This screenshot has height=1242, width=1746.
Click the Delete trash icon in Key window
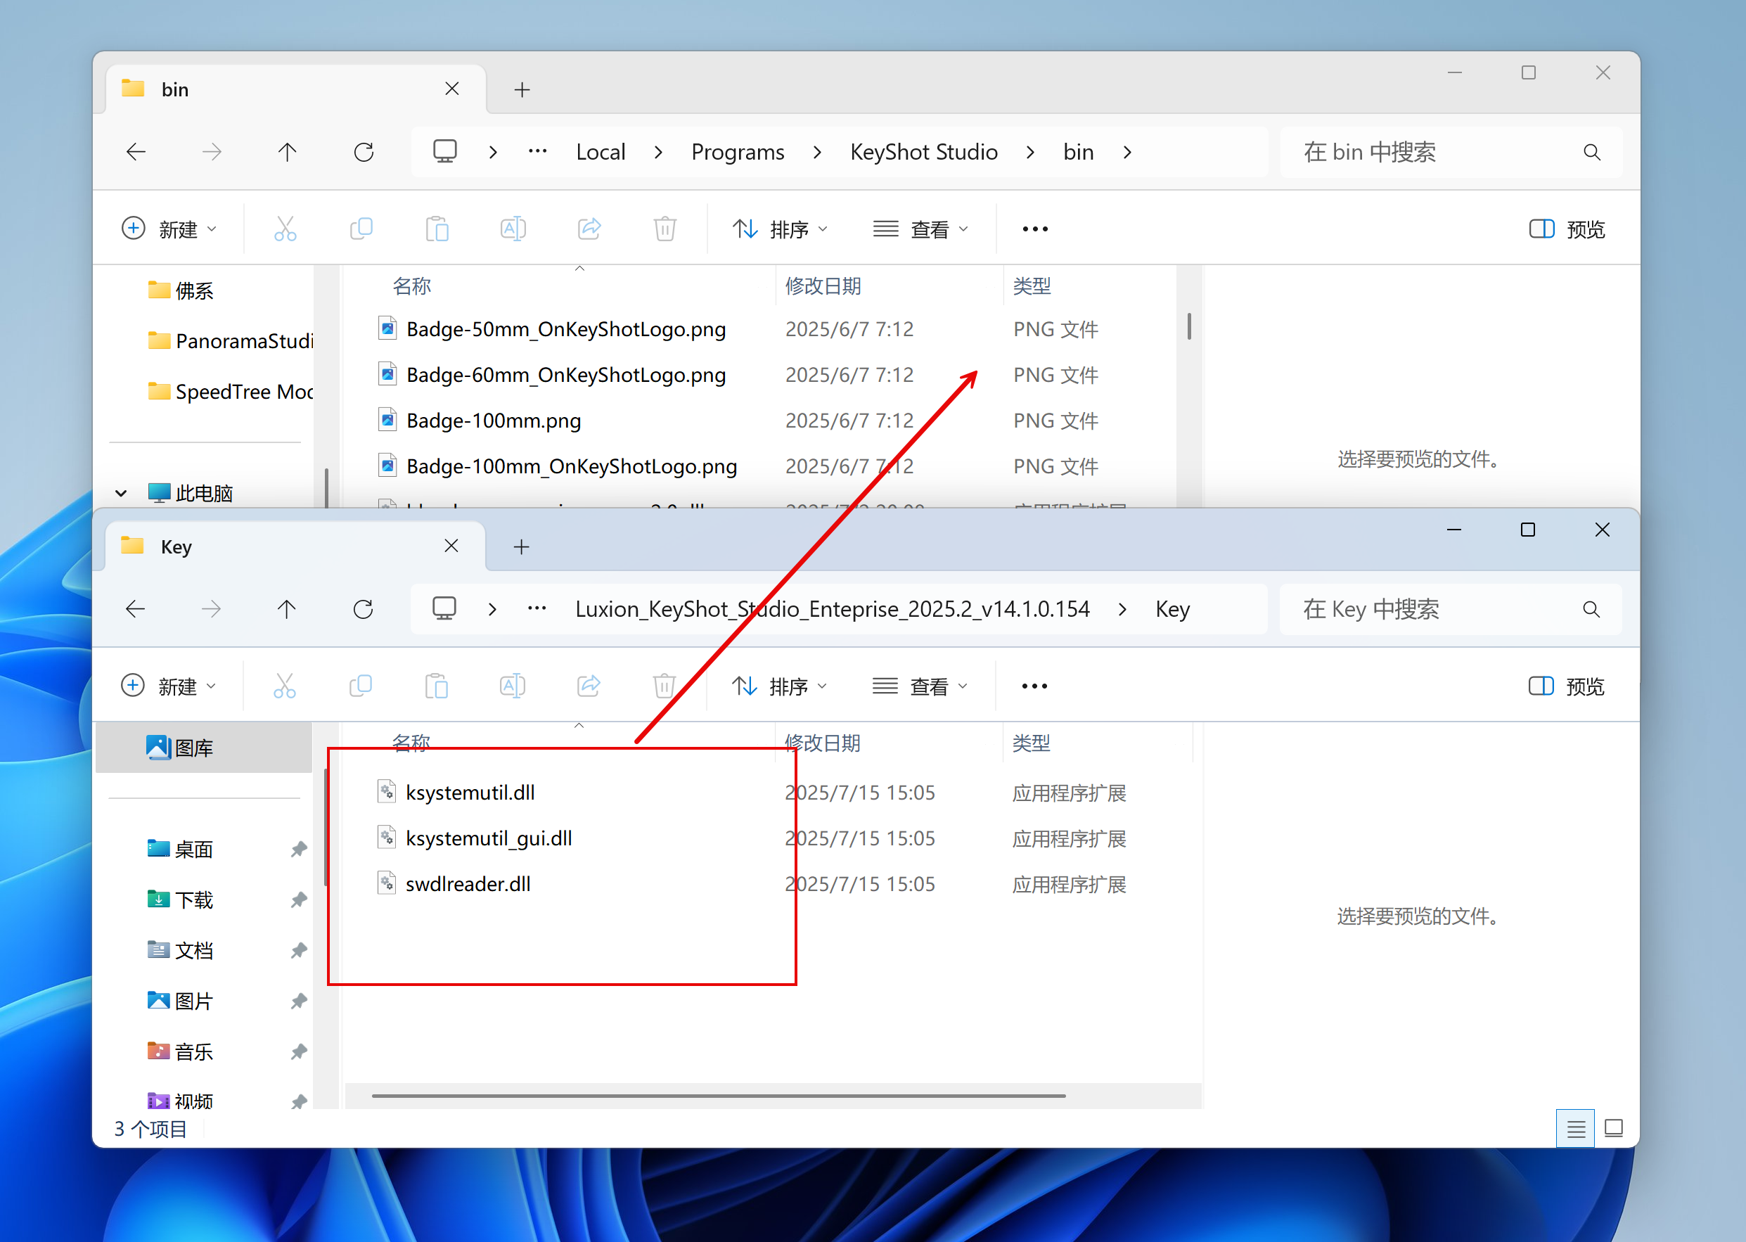664,686
